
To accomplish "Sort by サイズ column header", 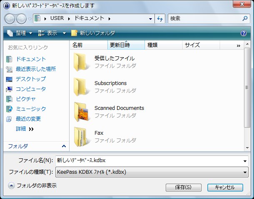I will (x=201, y=45).
